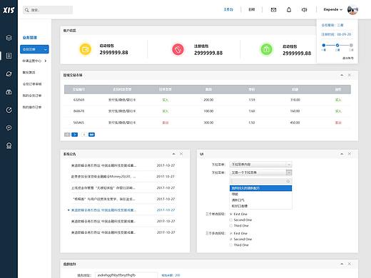Click the green action link in row 632569
The width and height of the screenshot is (371, 278).
click(x=338, y=100)
